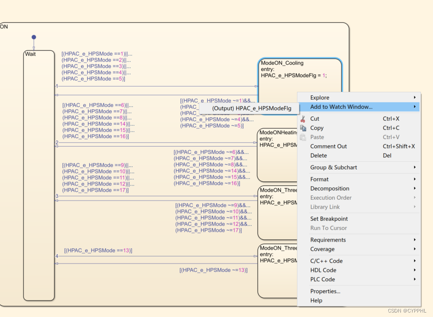Click transition order number 3
The height and width of the screenshot is (317, 433).
coord(57,196)
